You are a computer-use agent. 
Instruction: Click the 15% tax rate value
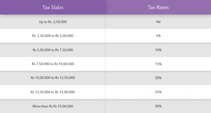[x=159, y=64]
